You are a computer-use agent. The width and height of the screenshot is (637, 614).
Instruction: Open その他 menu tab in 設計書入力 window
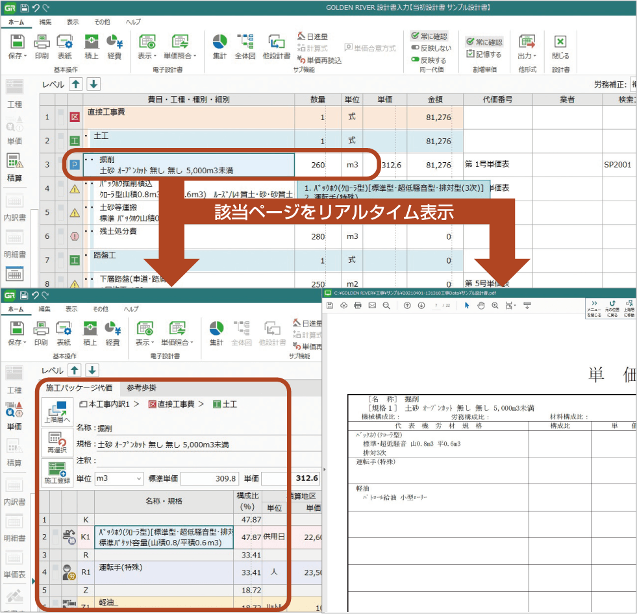coord(102,22)
